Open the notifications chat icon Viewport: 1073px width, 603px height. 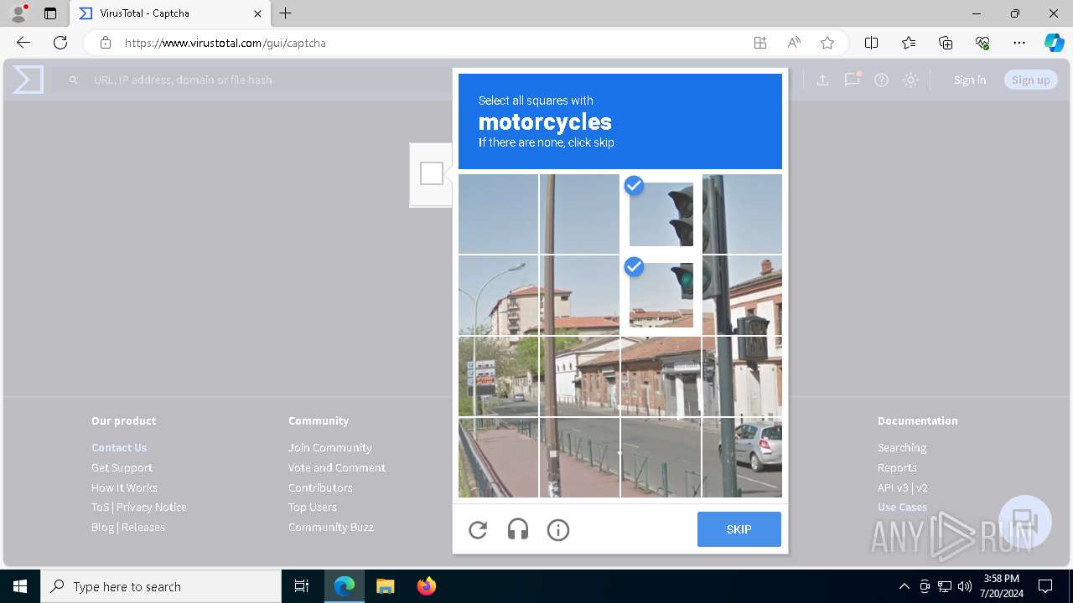pyautogui.click(x=853, y=80)
